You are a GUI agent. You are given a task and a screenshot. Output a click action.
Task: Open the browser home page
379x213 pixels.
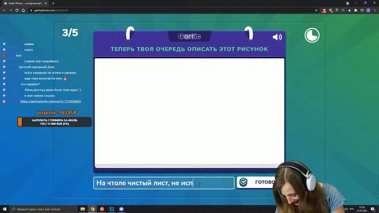pos(24,11)
